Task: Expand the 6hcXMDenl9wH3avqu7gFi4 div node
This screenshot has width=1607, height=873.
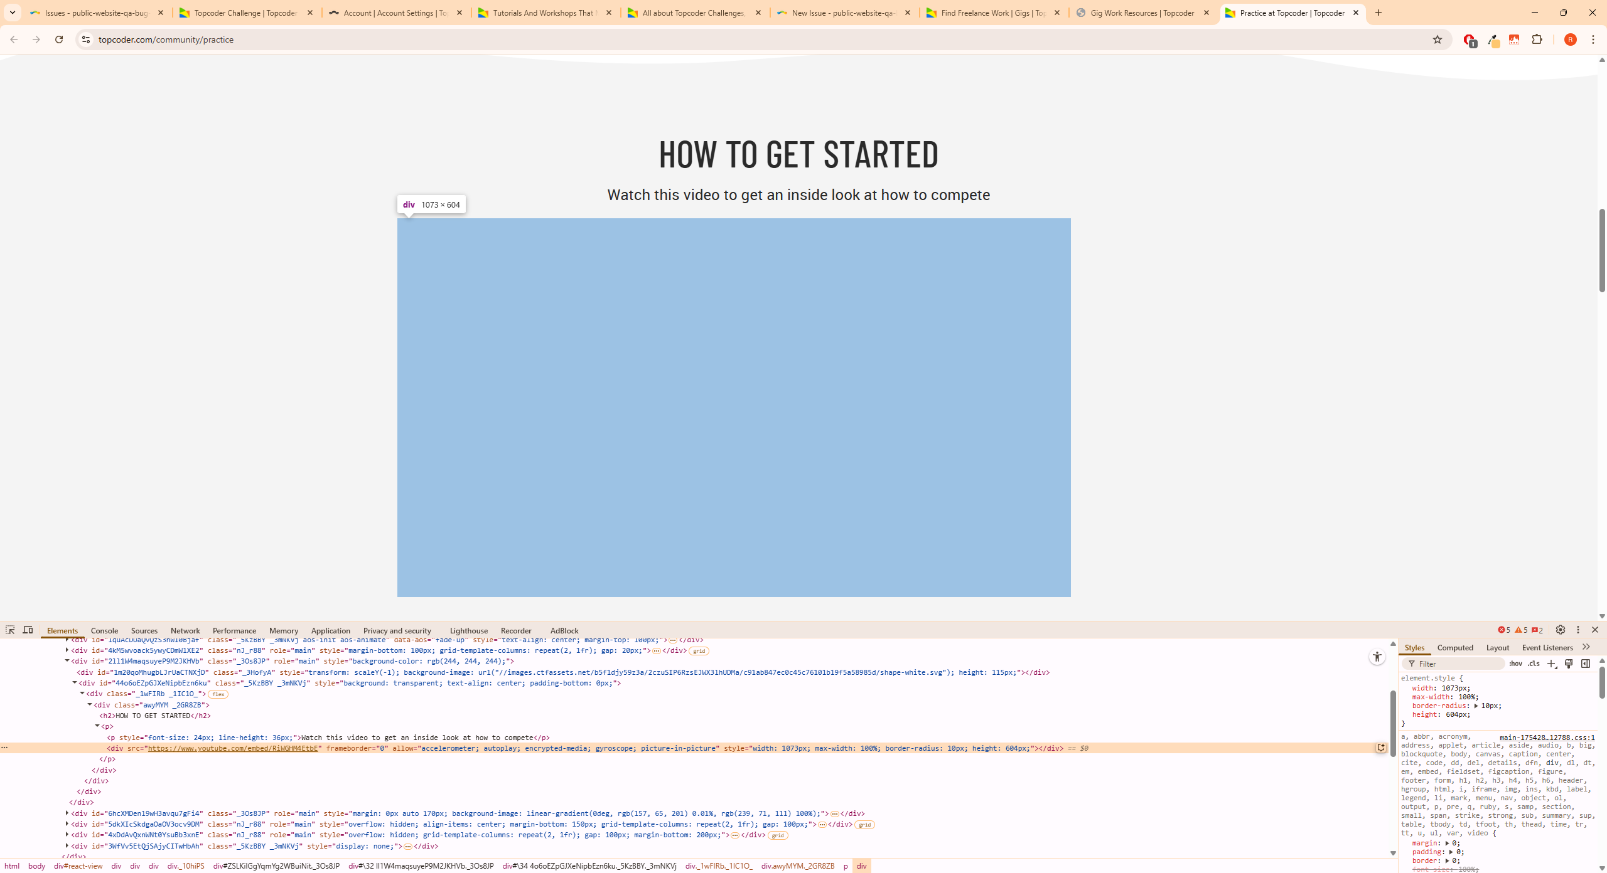Action: coord(67,813)
